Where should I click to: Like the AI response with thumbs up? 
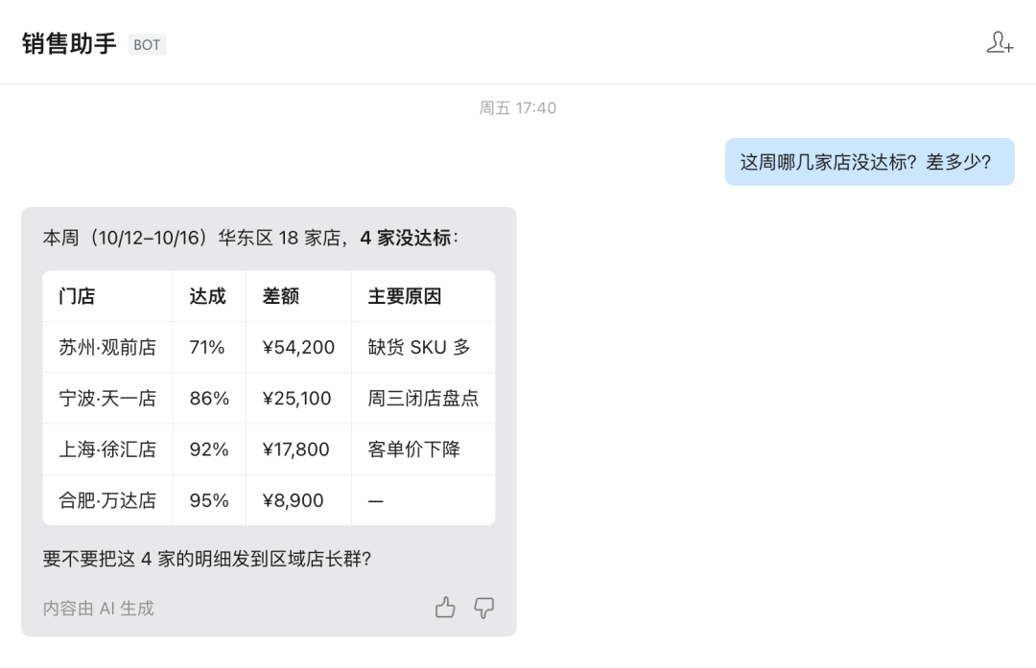pyautogui.click(x=445, y=608)
